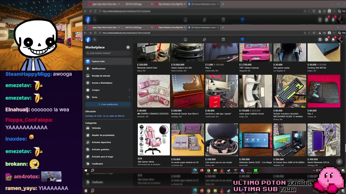This screenshot has width=346, height=194.
Task: Open Steam from taskbar
Action: point(229,170)
